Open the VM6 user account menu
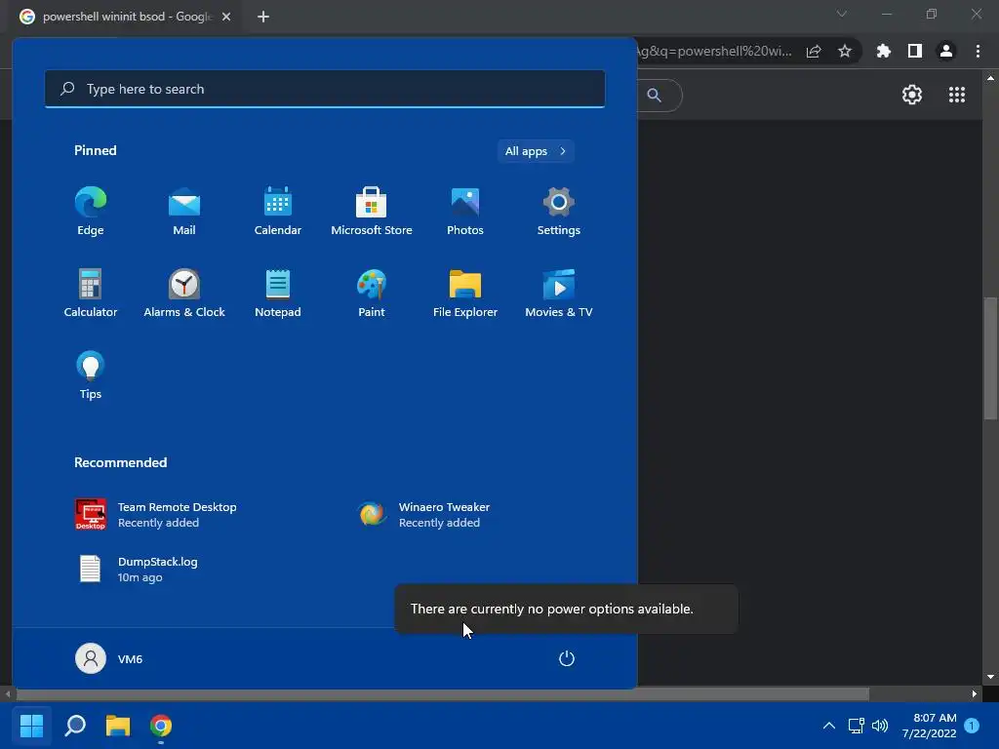This screenshot has height=749, width=999. click(x=109, y=658)
